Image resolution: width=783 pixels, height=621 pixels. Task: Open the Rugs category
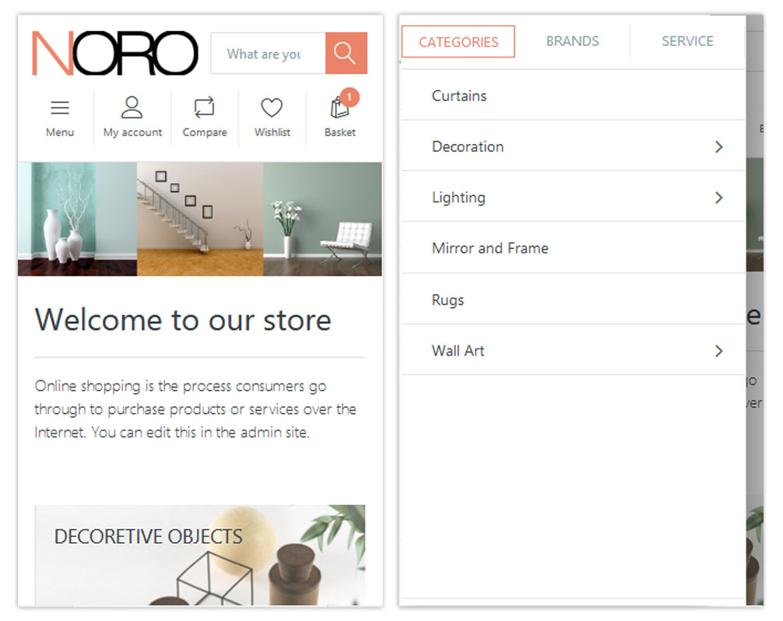tap(573, 300)
